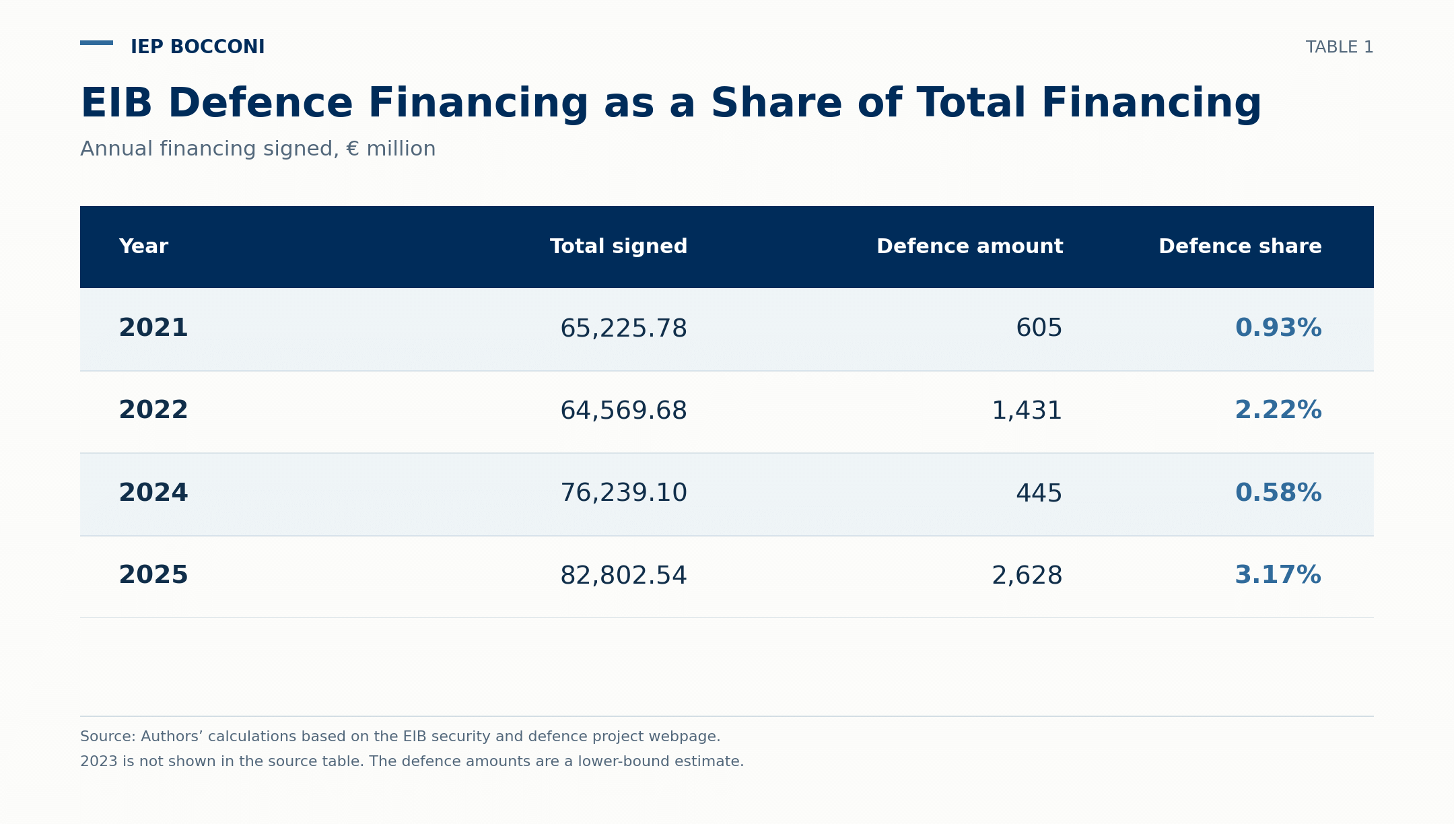This screenshot has height=824, width=1454.
Task: Select the 2024 year cell
Action: click(x=153, y=493)
